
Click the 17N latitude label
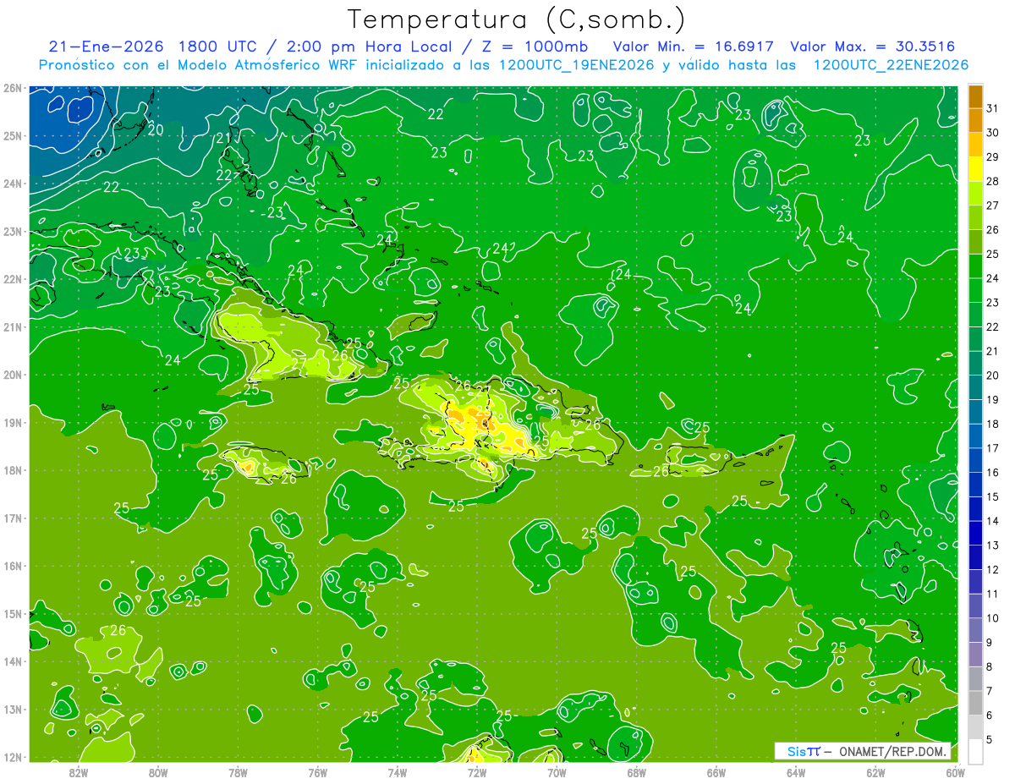[12, 518]
